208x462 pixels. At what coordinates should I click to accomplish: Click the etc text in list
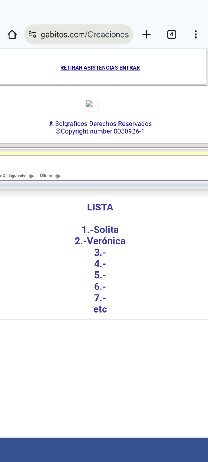[x=100, y=309]
